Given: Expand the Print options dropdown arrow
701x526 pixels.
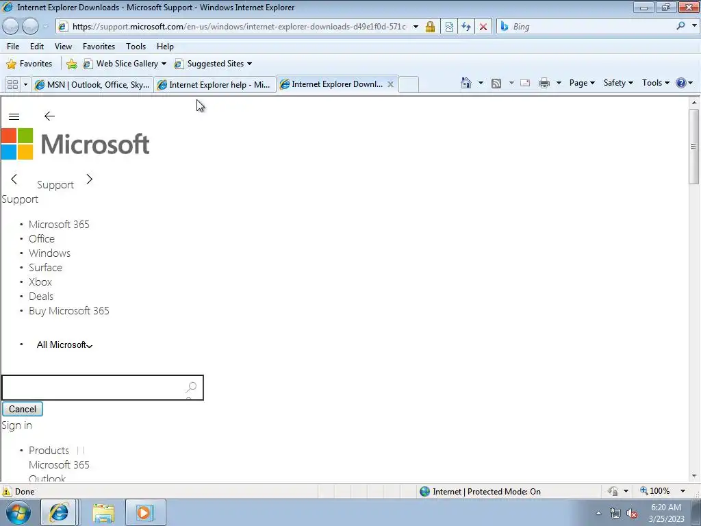Looking at the screenshot, I should [559, 83].
